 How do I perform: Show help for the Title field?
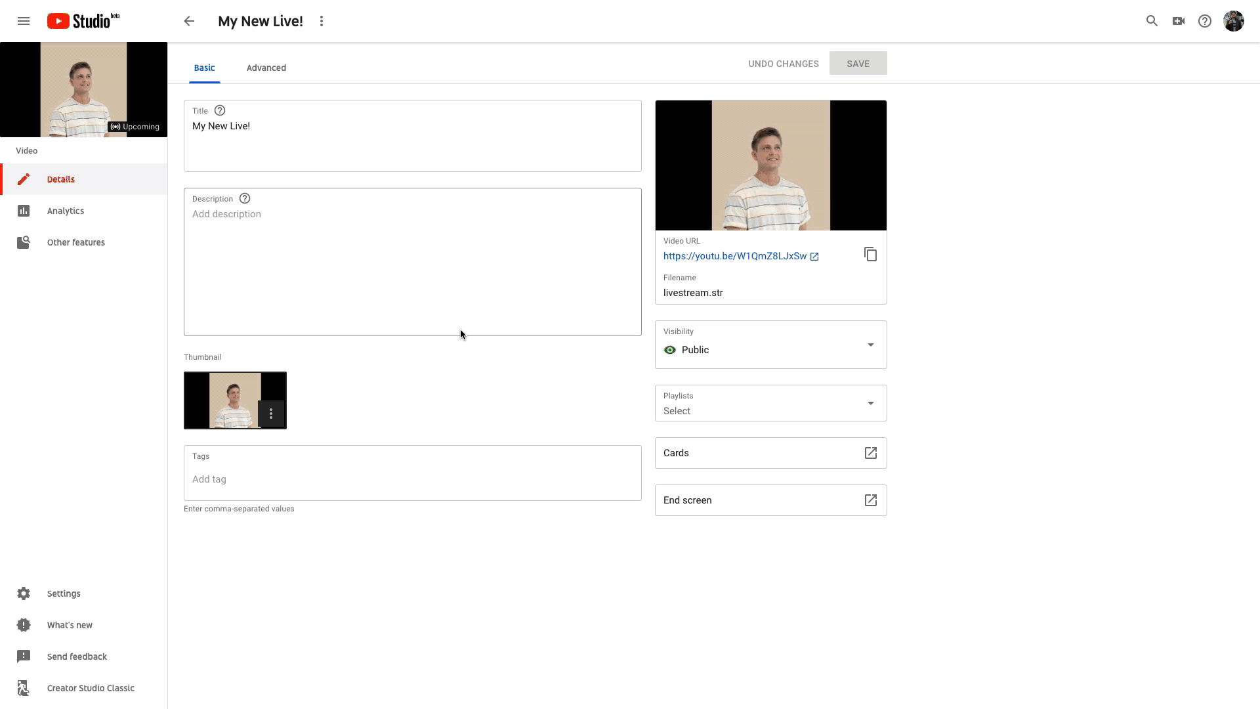tap(220, 110)
